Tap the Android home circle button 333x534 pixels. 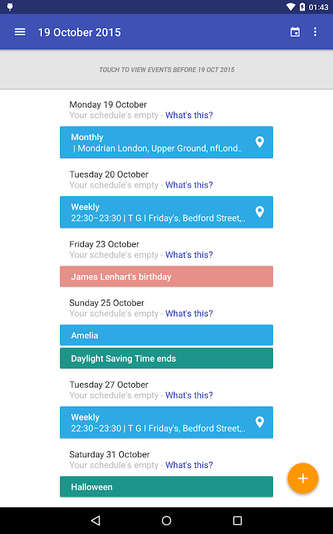pos(166,521)
